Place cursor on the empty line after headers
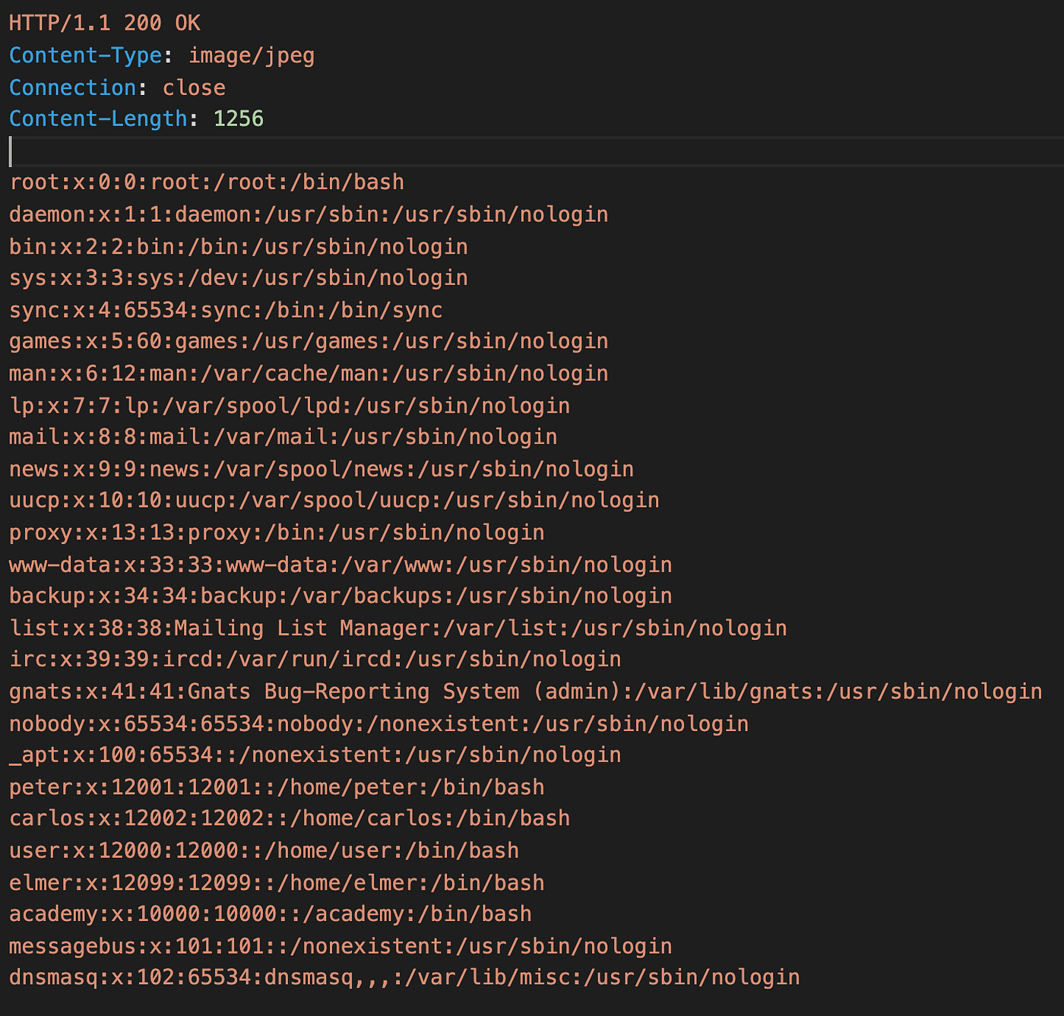1064x1016 pixels. point(532,151)
